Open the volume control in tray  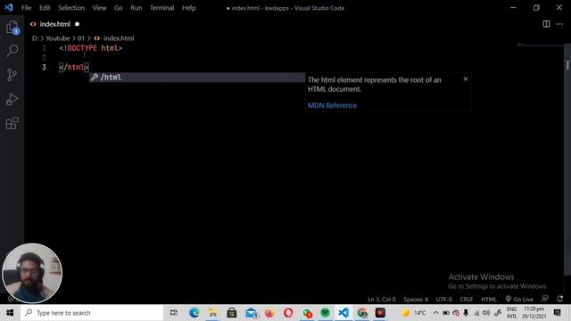[x=486, y=313]
